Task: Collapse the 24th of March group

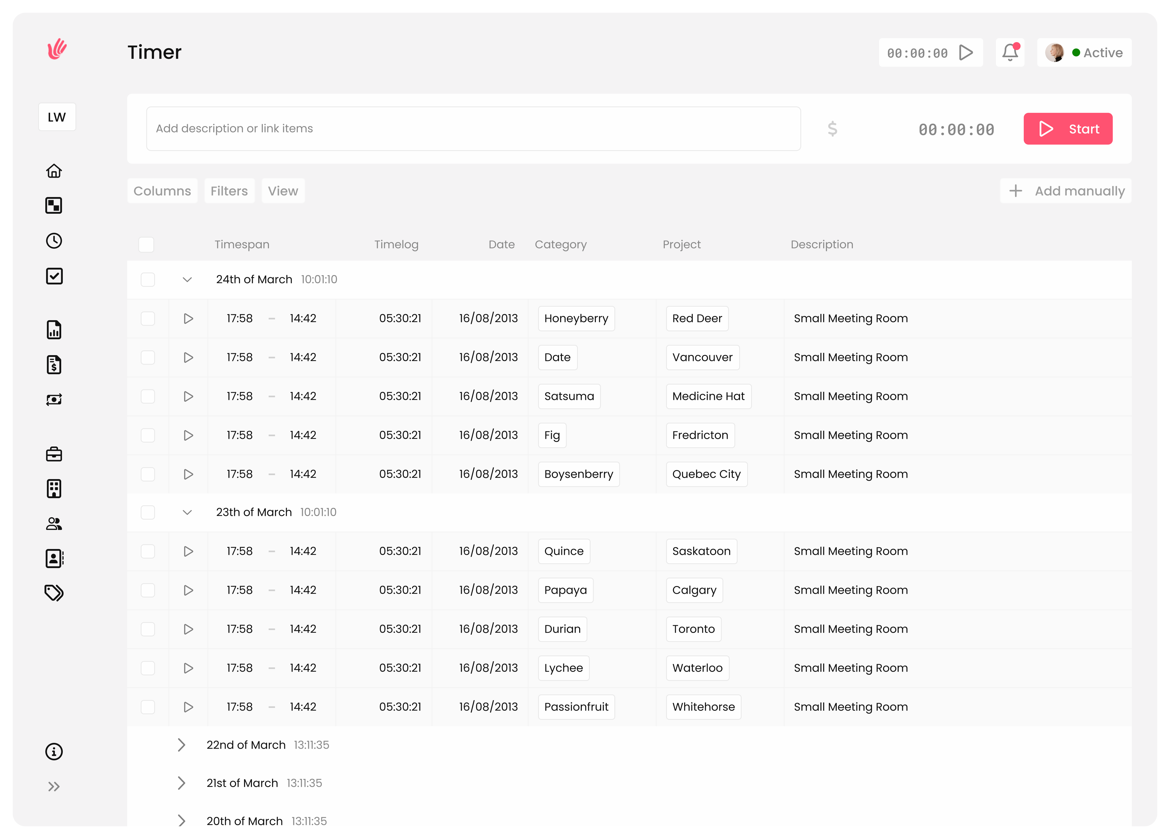Action: click(187, 279)
